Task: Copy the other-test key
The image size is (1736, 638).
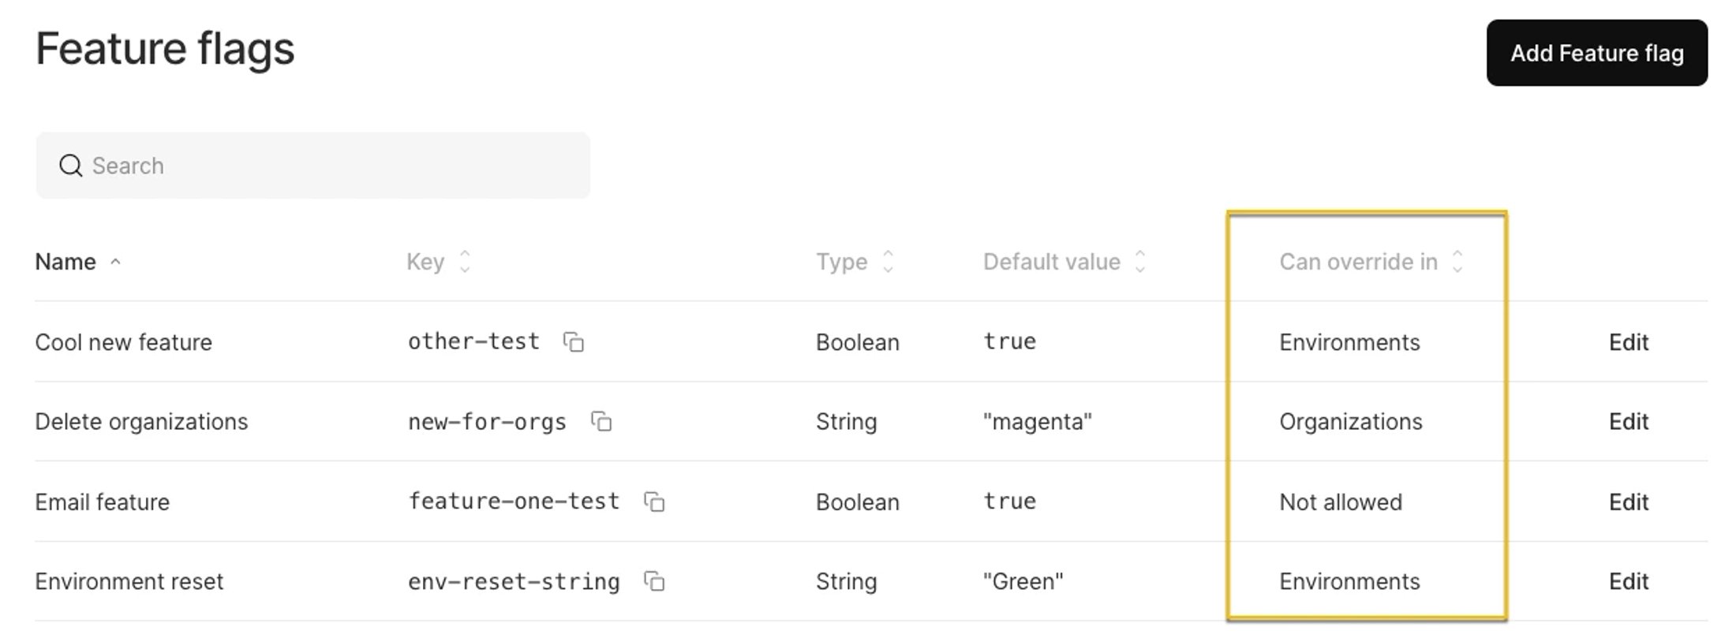Action: pyautogui.click(x=574, y=342)
